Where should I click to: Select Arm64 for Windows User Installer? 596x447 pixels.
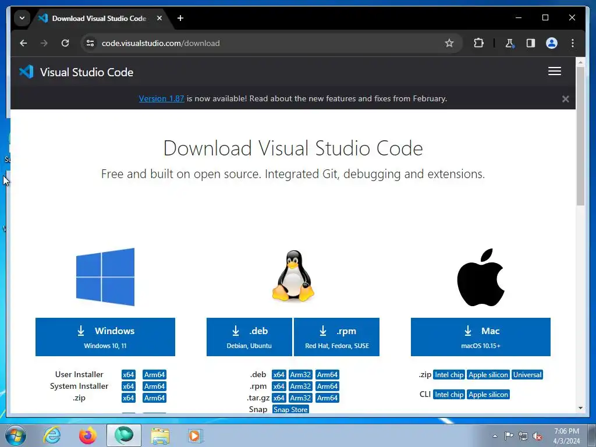154,374
